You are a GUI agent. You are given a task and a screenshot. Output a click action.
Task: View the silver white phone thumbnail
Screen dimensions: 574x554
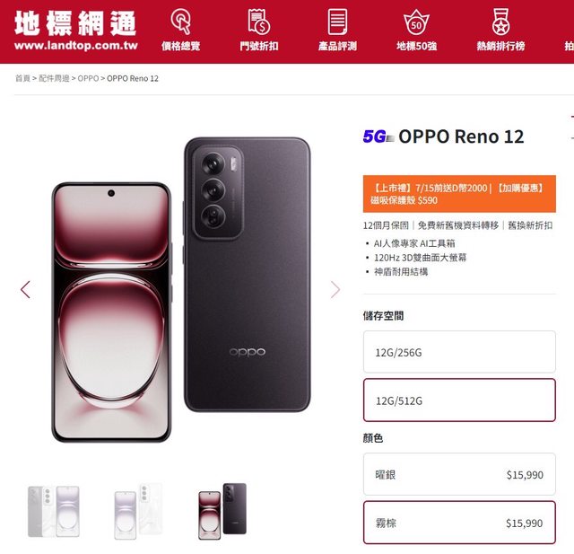point(138,512)
